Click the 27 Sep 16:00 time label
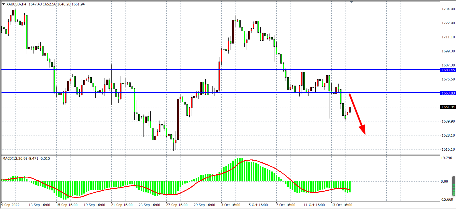Viewport: 456px width, 209px height. point(177,205)
